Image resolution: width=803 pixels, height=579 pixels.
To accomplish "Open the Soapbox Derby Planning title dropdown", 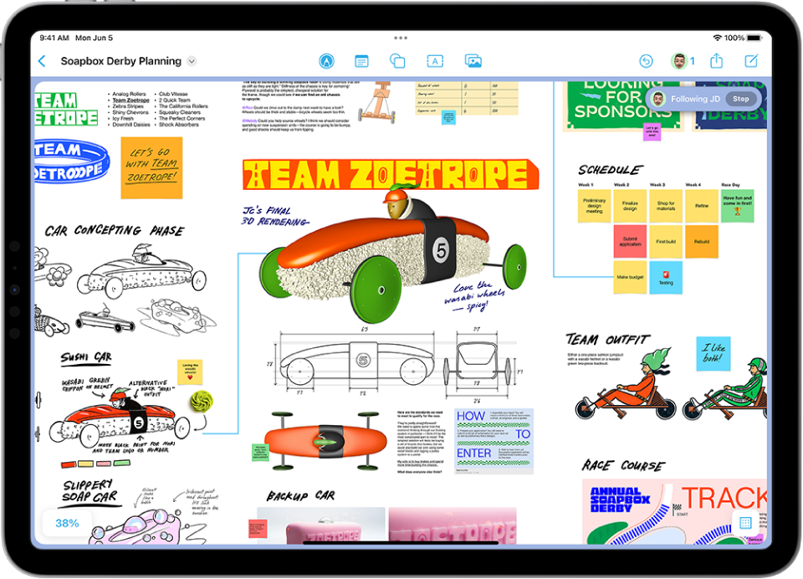I will pos(193,60).
